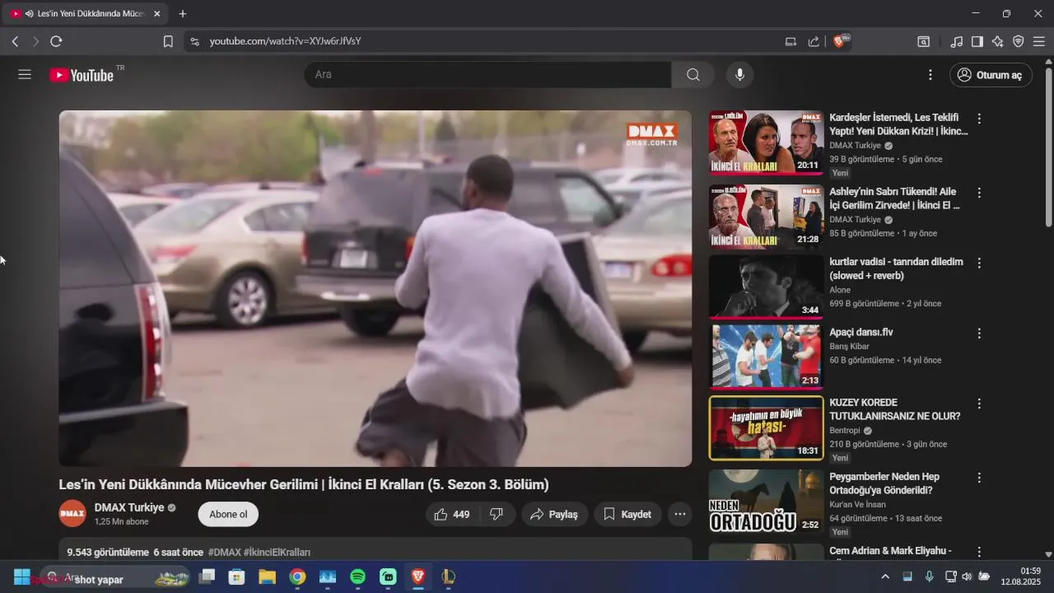Screen dimensions: 1054x593
Task: Open KUZEY KOREDE video thumbnail
Action: click(766, 428)
